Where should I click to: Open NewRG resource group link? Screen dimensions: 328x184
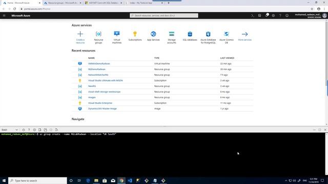click(x=92, y=86)
